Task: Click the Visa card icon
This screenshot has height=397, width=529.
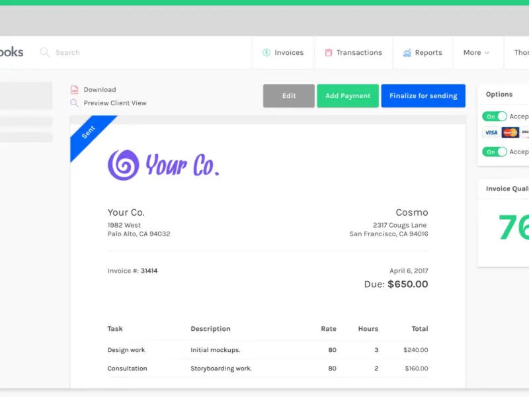Action: click(x=491, y=132)
